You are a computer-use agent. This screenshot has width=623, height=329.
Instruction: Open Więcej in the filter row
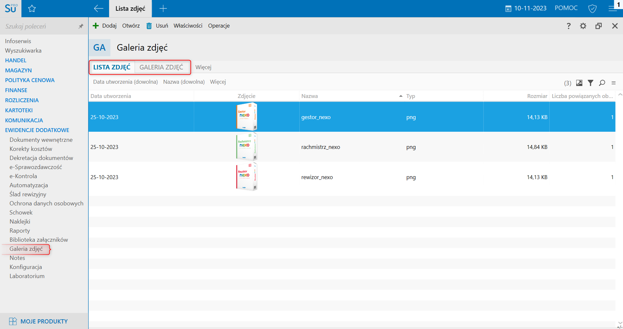218,82
